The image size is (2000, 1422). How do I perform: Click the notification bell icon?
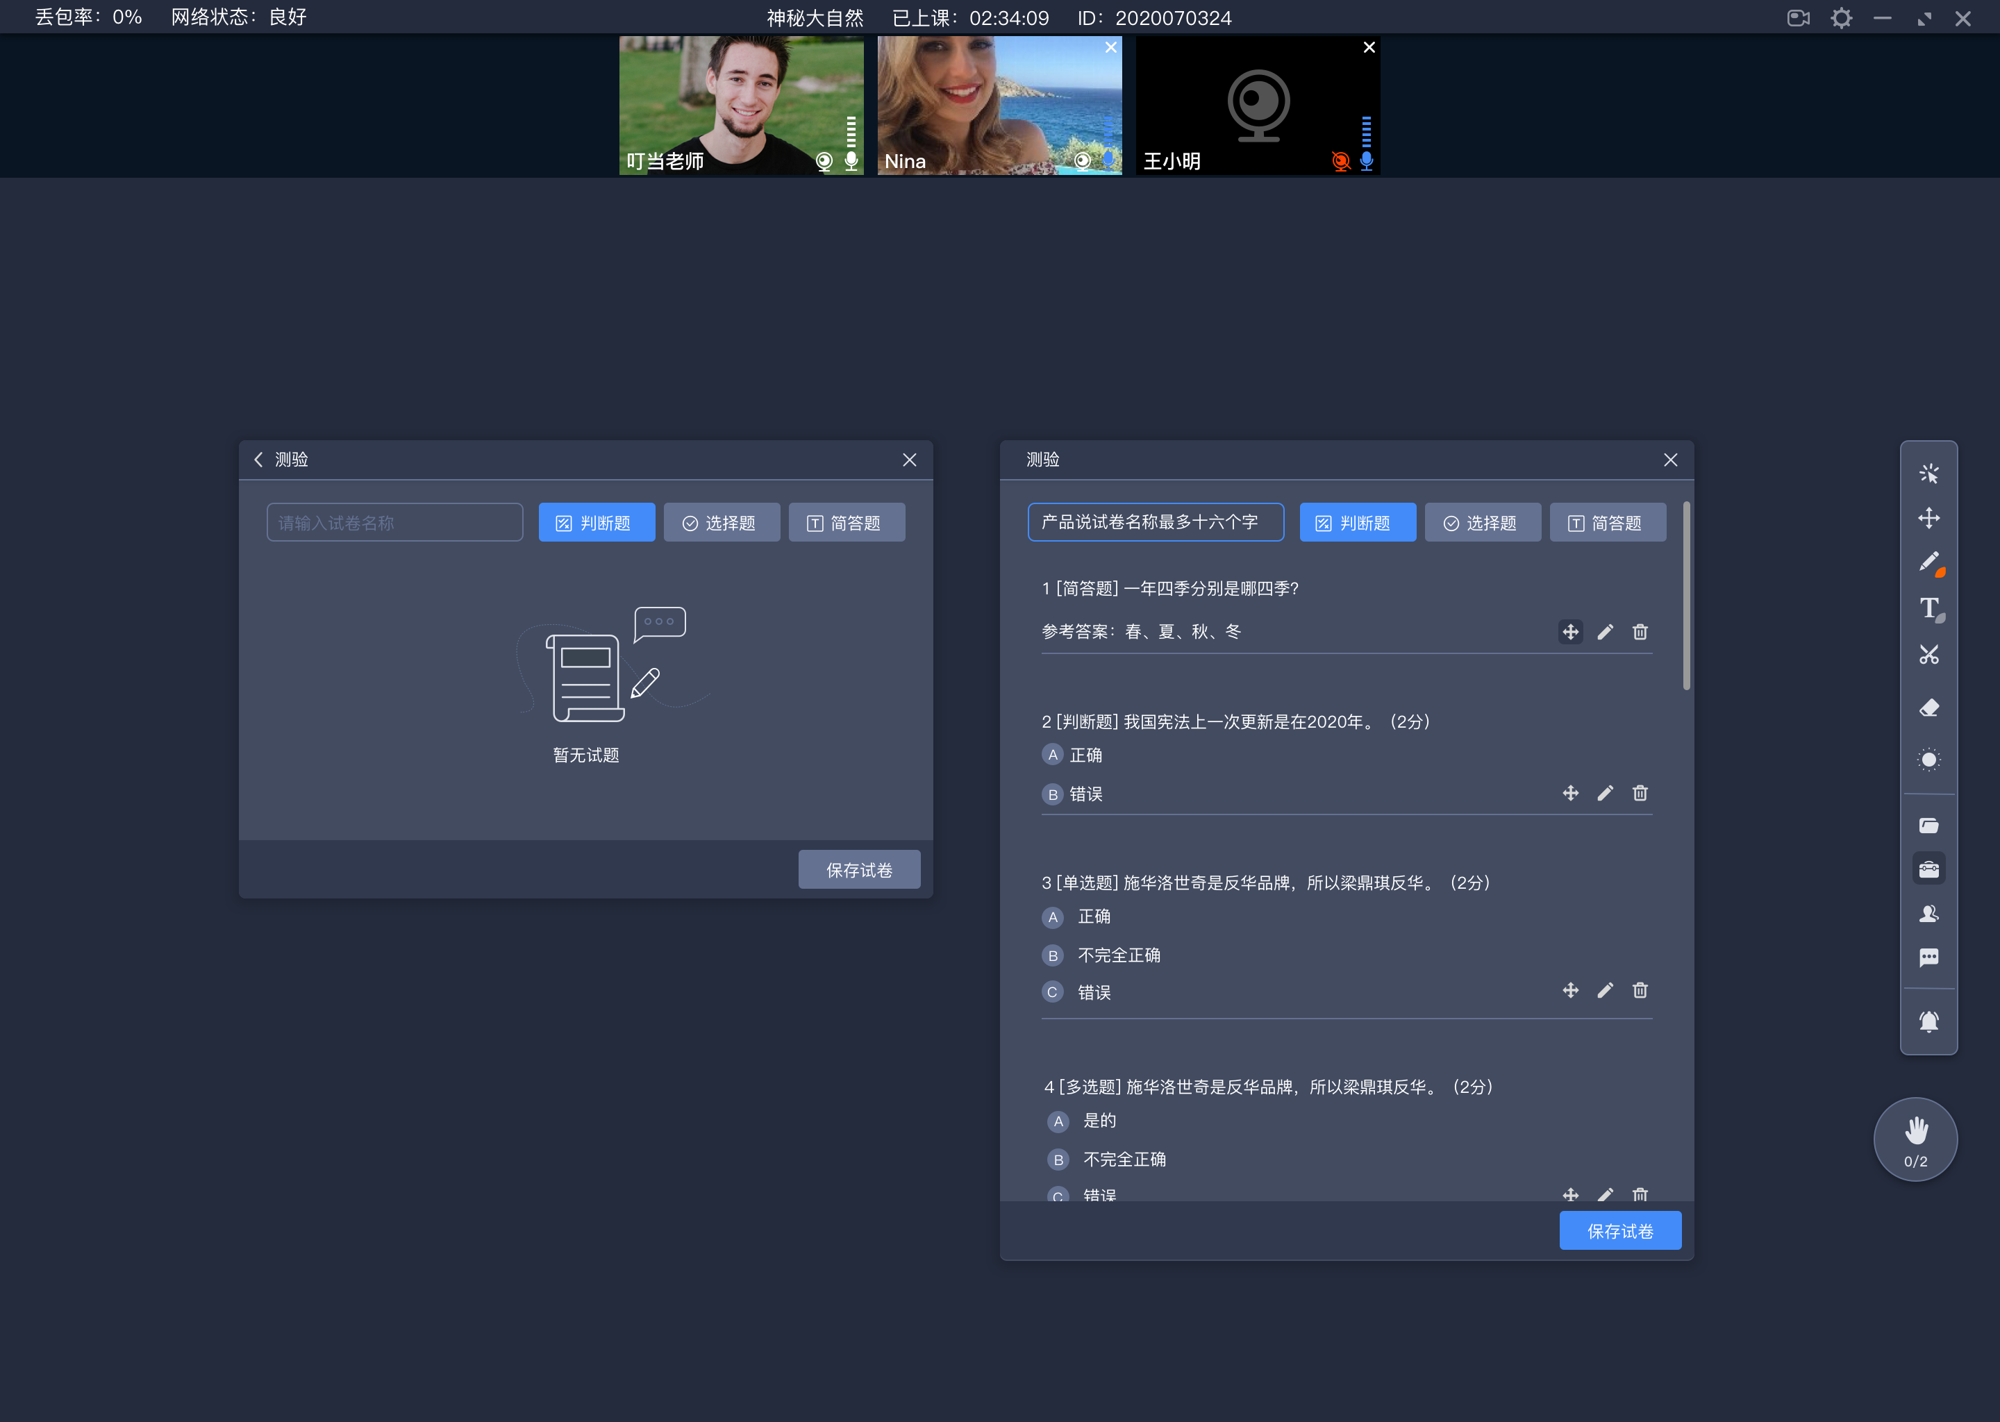(1928, 1016)
